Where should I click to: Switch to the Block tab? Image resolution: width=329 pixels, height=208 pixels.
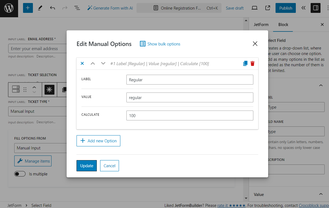tap(283, 25)
